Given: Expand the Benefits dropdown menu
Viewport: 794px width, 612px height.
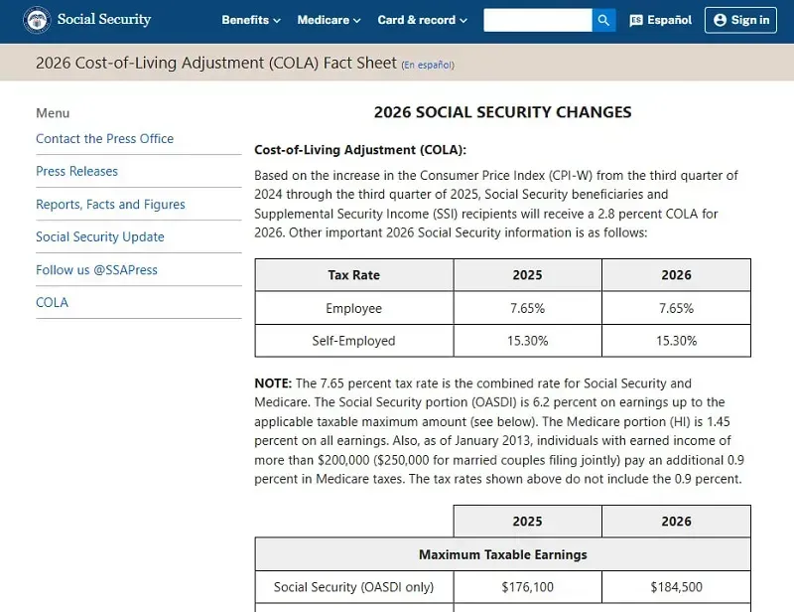Looking at the screenshot, I should pyautogui.click(x=251, y=20).
